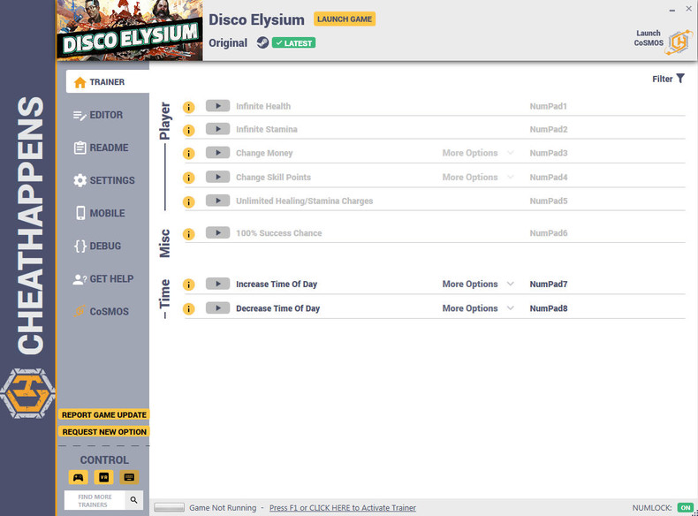Select the keyboard control icon
698x516 pixels.
[129, 477]
